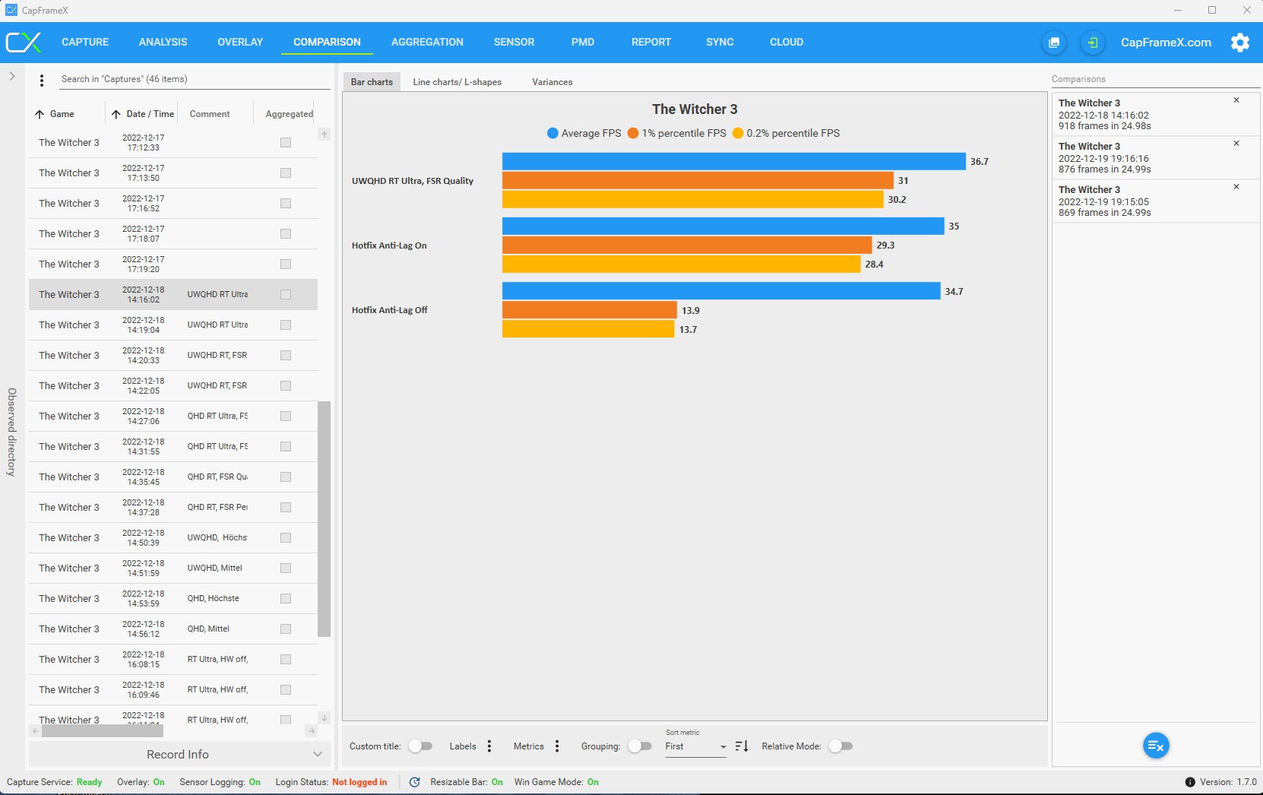The width and height of the screenshot is (1263, 795).
Task: Click the captures list horizontal scrollbar thumb
Action: pyautogui.click(x=102, y=731)
